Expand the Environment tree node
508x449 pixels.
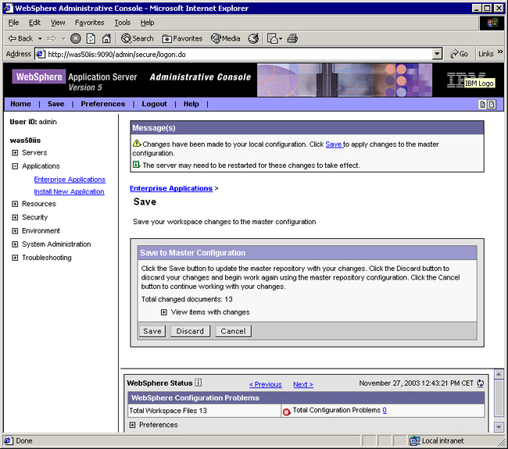[15, 231]
